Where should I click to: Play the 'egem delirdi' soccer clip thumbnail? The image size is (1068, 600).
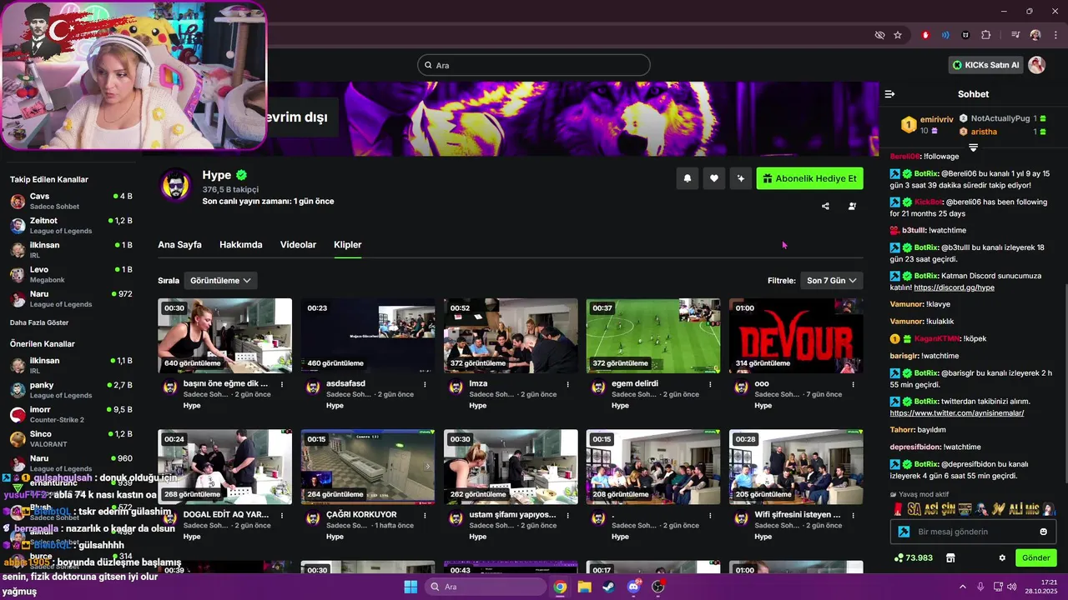pos(653,336)
